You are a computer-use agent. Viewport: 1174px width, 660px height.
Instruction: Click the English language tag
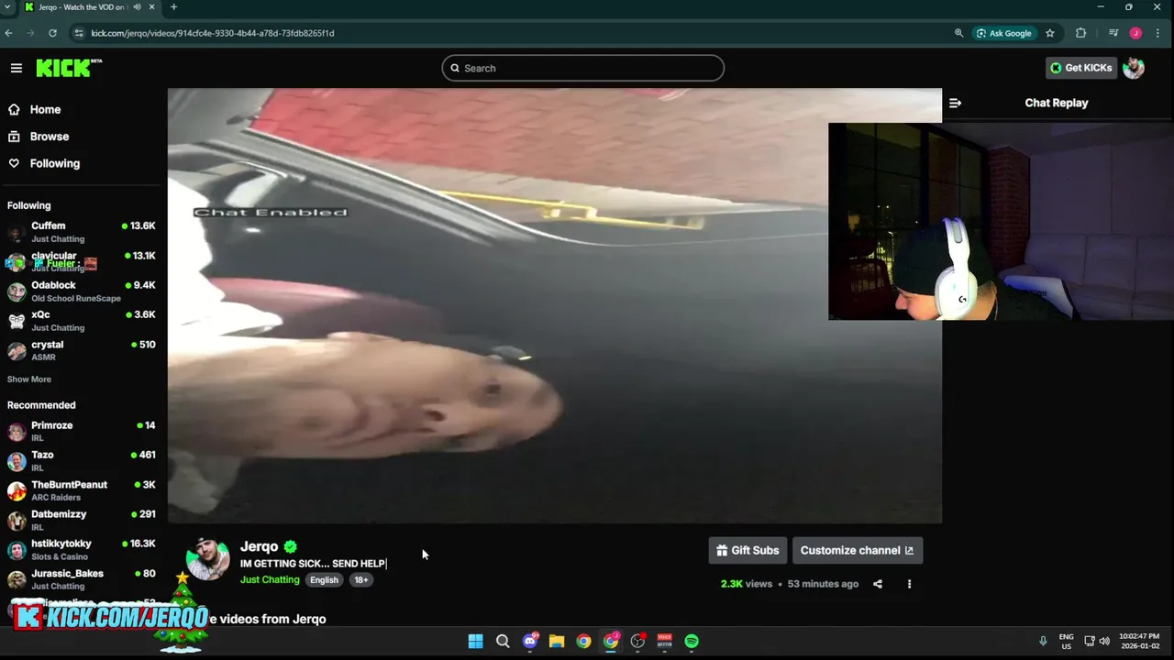point(324,579)
